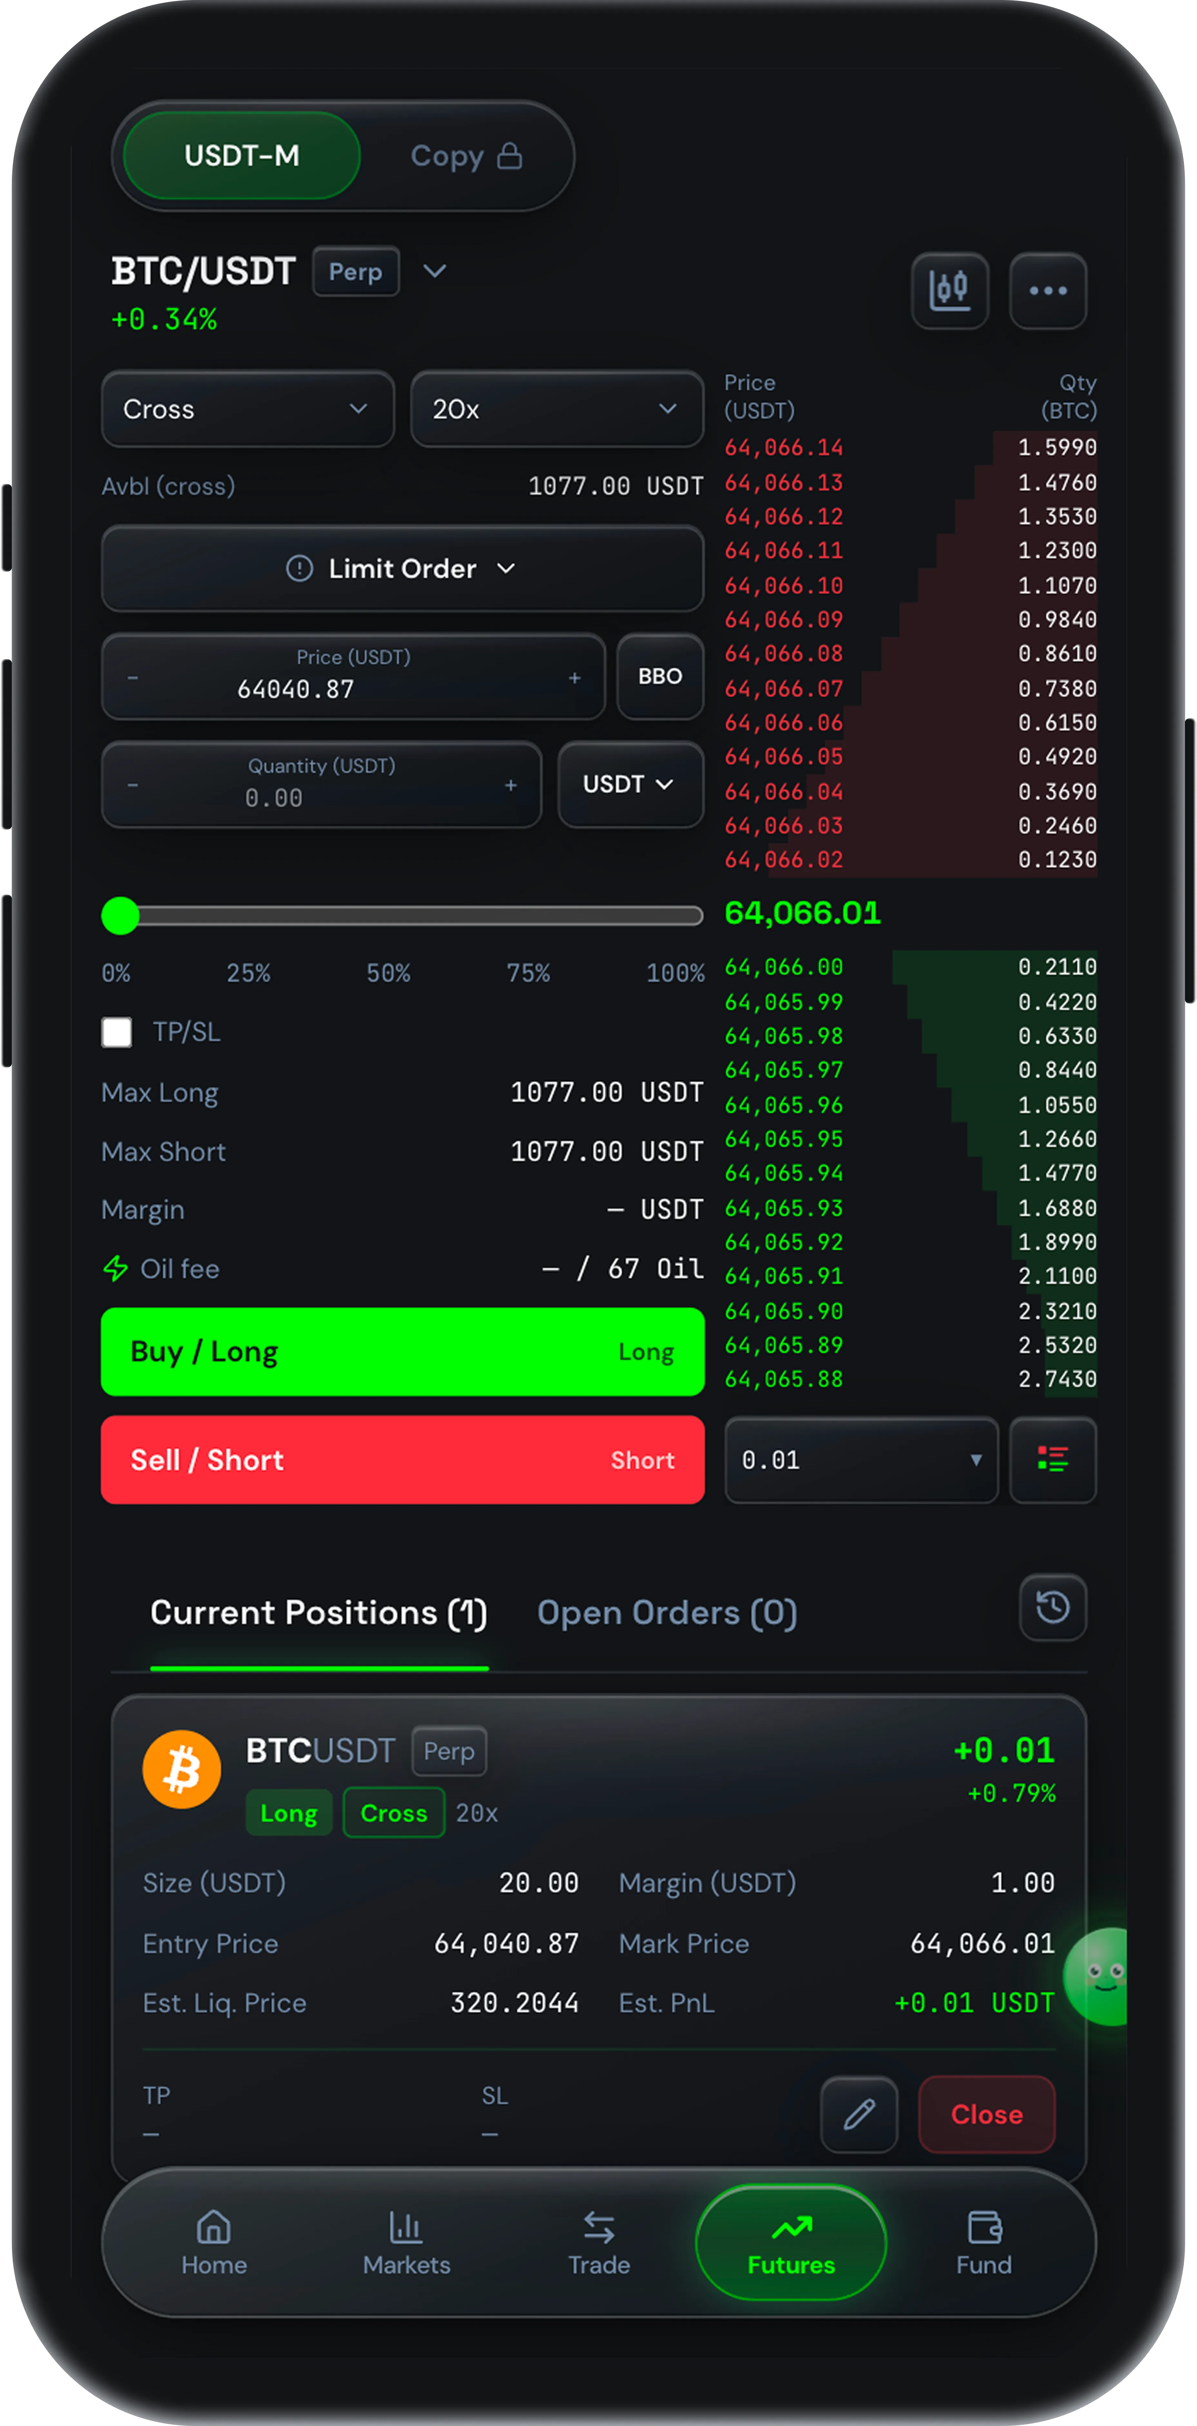Screen dimensions: 1197x2426
Task: Tap the Limit Order info icon
Action: click(299, 569)
